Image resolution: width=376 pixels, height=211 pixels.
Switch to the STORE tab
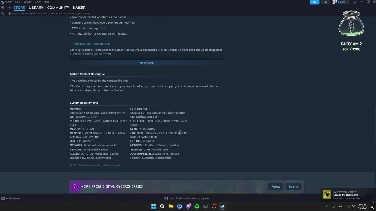point(19,8)
